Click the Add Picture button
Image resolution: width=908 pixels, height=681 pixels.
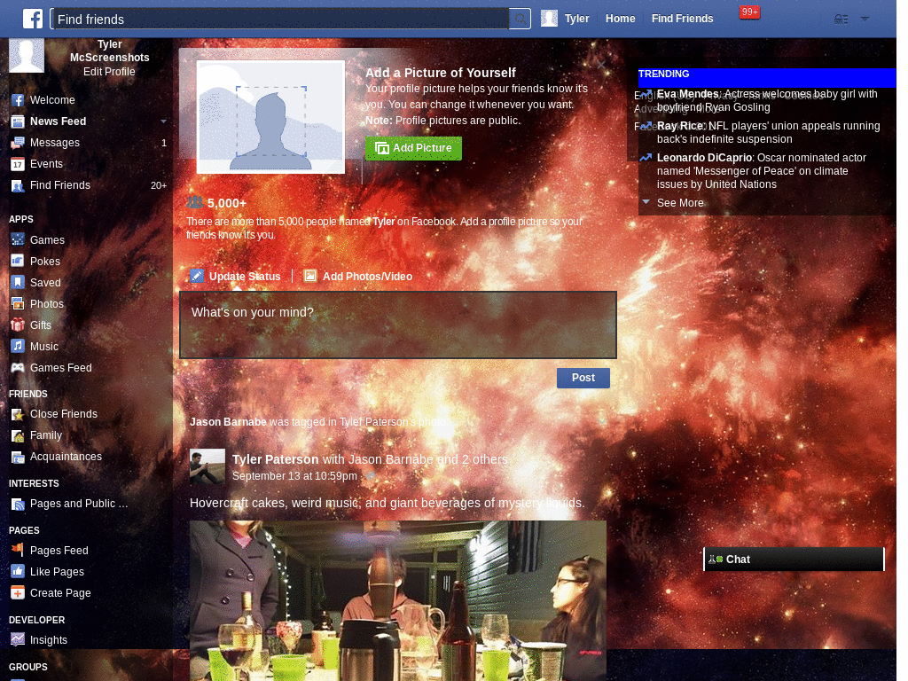(413, 148)
